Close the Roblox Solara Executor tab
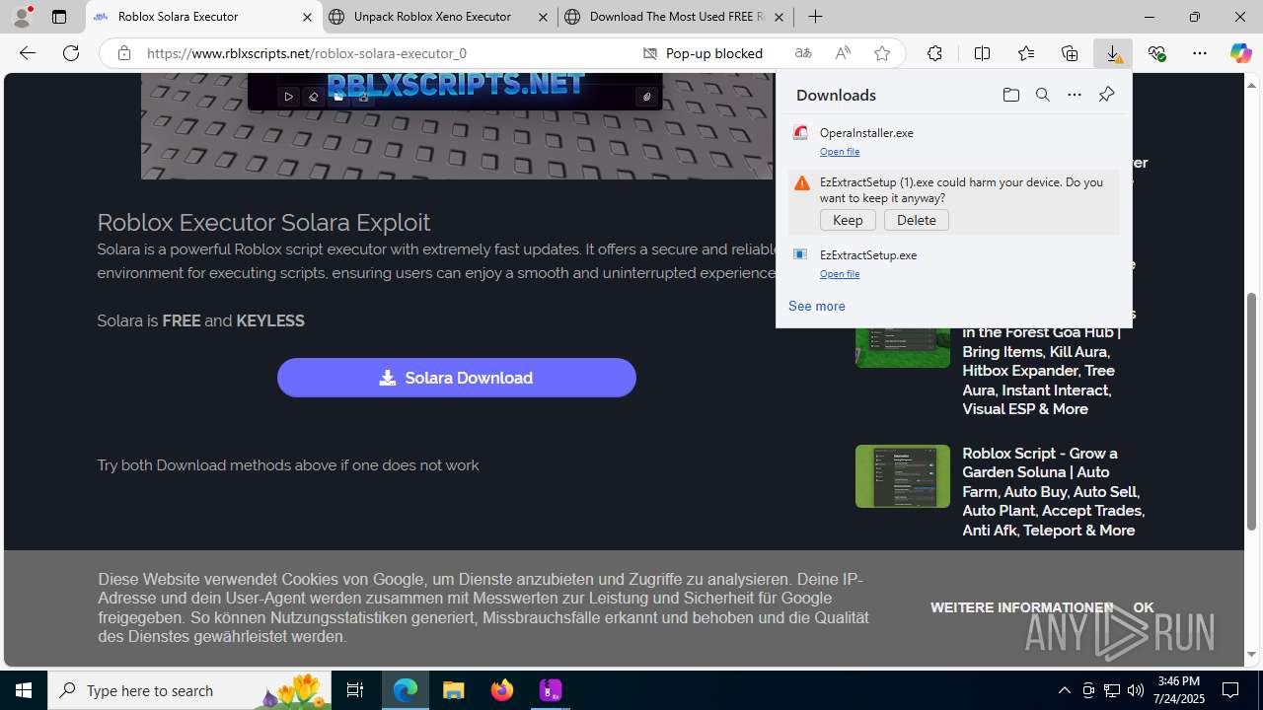Image resolution: width=1263 pixels, height=710 pixels. 307,17
